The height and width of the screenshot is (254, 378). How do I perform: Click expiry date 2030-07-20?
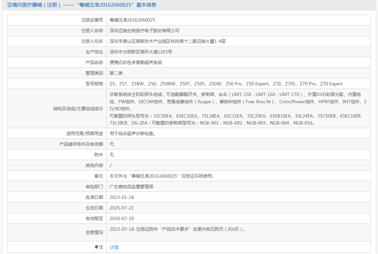[x=122, y=218]
